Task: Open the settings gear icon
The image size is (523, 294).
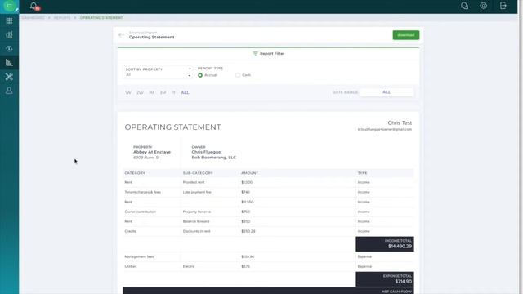Action: point(483,6)
